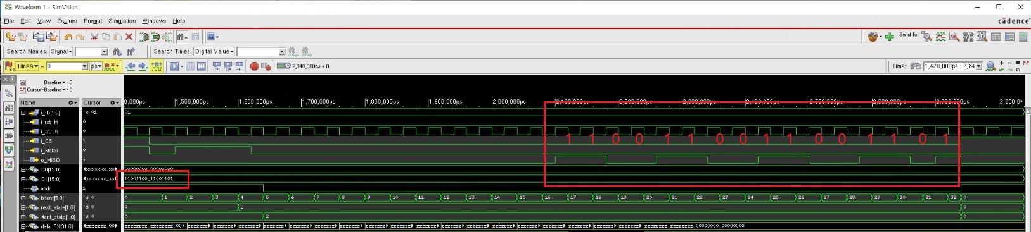Viewport: 1031px width, 232px height.
Task: Click the Paste clipboard icon
Action: (117, 37)
